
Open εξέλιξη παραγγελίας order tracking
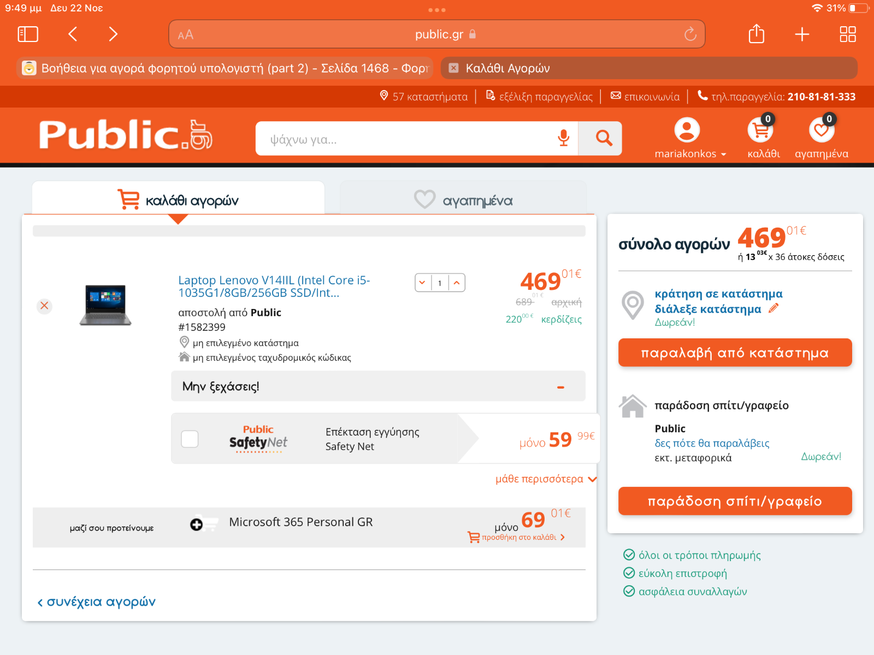pyautogui.click(x=539, y=97)
